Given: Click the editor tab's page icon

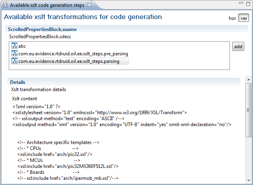Looking at the screenshot, I should click(5, 5).
